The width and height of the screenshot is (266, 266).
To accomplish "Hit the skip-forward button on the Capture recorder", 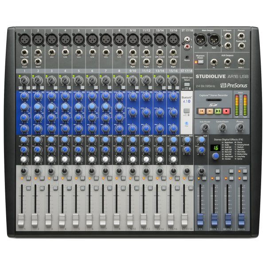I will click(x=210, y=111).
